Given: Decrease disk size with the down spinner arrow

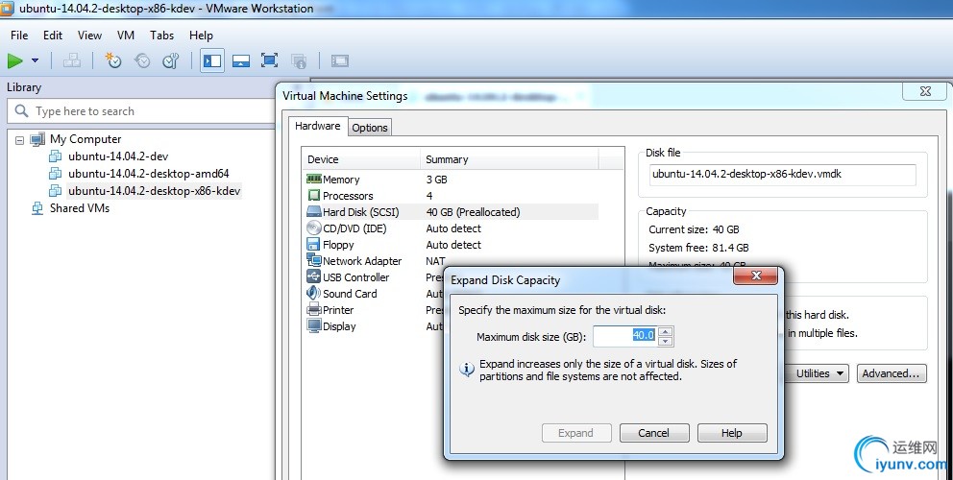Looking at the screenshot, I should [666, 341].
